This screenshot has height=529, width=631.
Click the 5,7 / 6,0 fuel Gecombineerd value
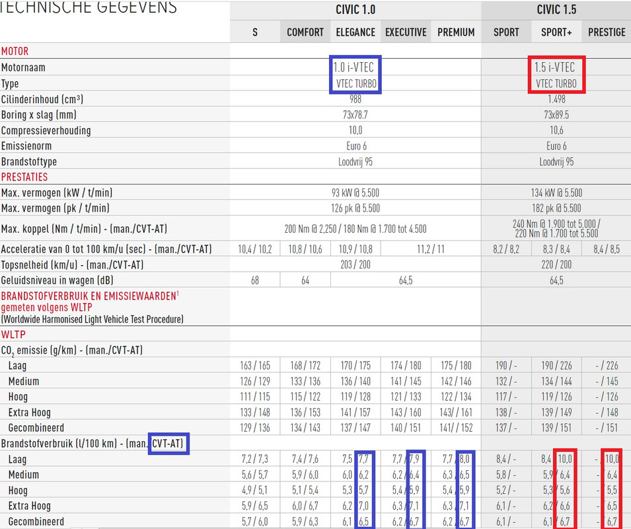tap(255, 521)
